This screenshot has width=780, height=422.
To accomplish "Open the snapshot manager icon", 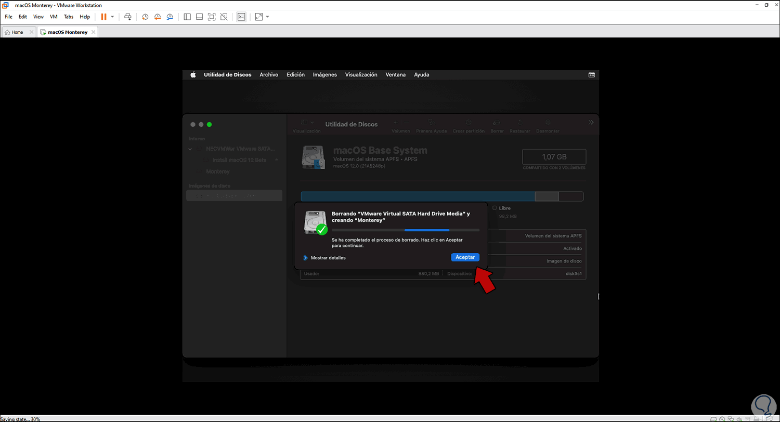I will [170, 17].
